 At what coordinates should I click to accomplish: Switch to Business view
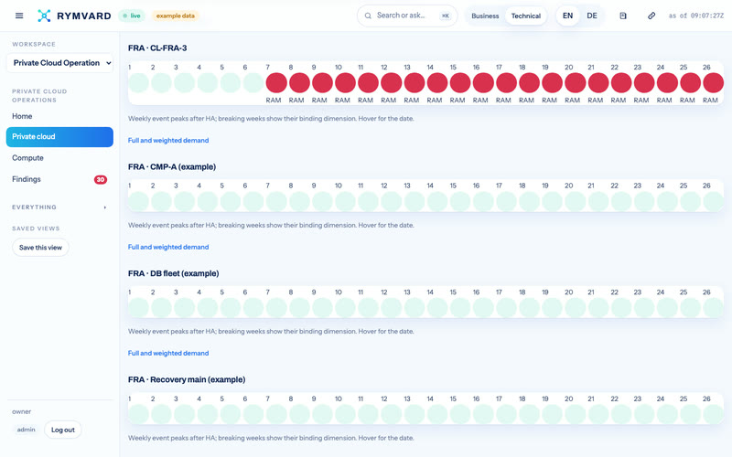[485, 16]
